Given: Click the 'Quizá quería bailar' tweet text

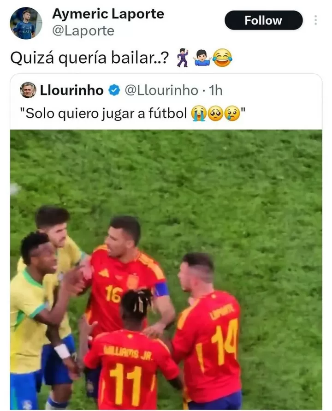Looking at the screenshot, I should 89,58.
